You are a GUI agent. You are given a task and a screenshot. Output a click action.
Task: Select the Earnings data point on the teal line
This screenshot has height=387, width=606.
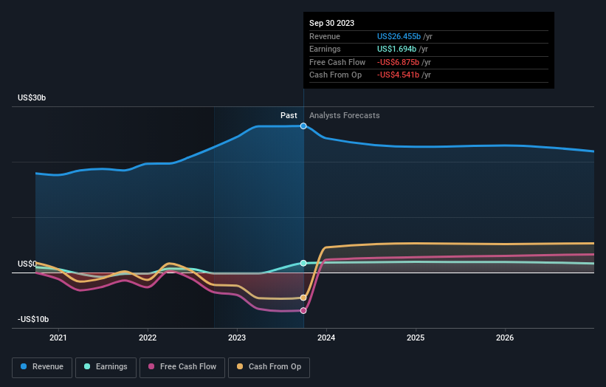click(303, 263)
